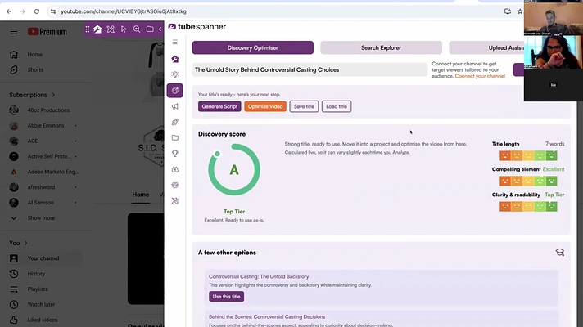Open the YouTube hamburger guide menu
This screenshot has width=583, height=327.
click(14, 32)
